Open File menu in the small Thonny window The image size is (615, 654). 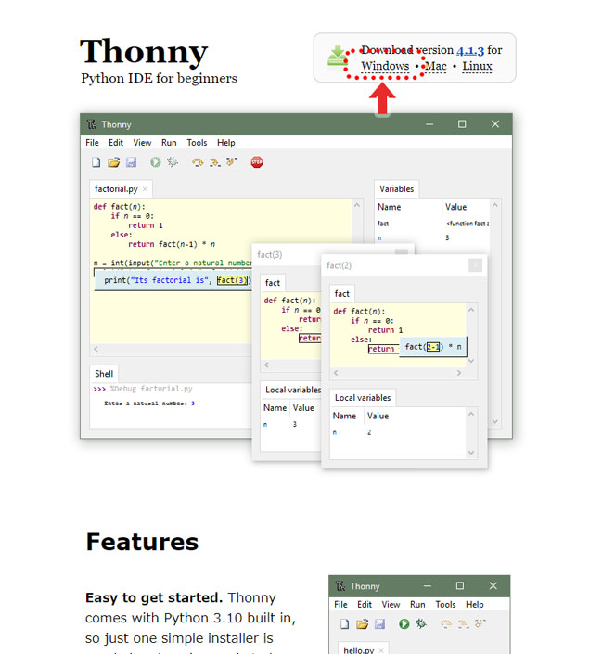(340, 604)
